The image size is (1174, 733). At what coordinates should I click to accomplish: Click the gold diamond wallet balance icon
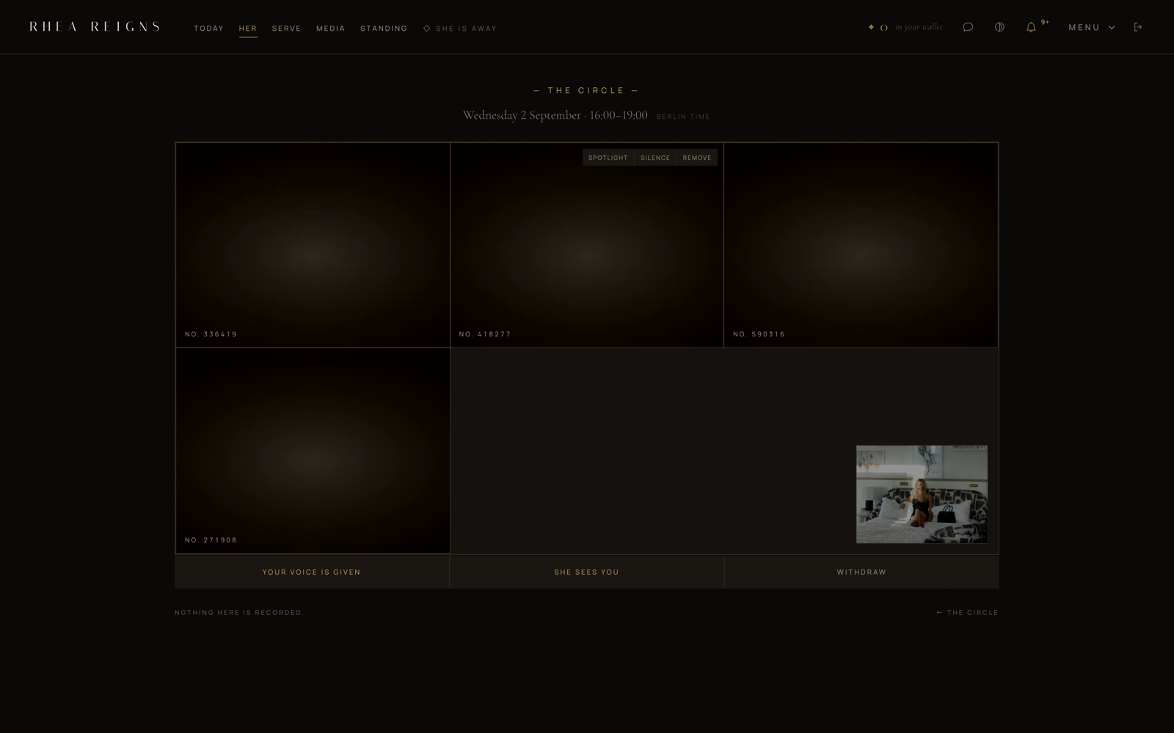point(871,27)
